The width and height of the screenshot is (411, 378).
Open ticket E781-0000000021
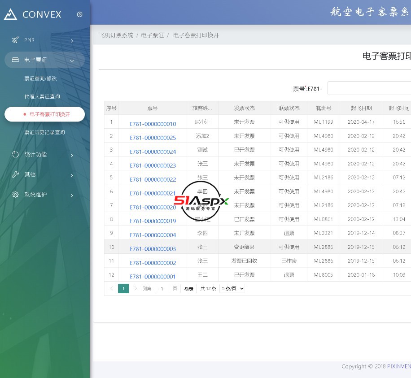pyautogui.click(x=153, y=193)
